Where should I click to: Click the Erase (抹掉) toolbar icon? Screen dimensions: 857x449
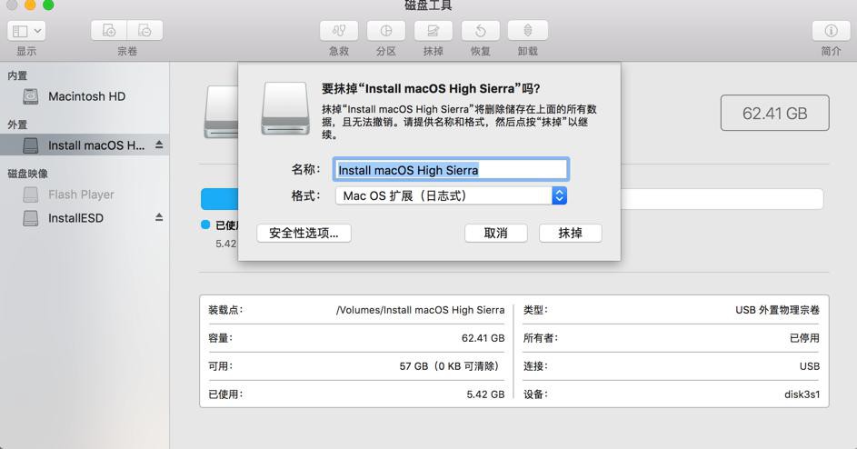point(433,31)
